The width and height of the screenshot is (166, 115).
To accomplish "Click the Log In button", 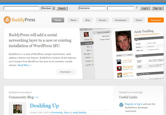I will (145, 8).
